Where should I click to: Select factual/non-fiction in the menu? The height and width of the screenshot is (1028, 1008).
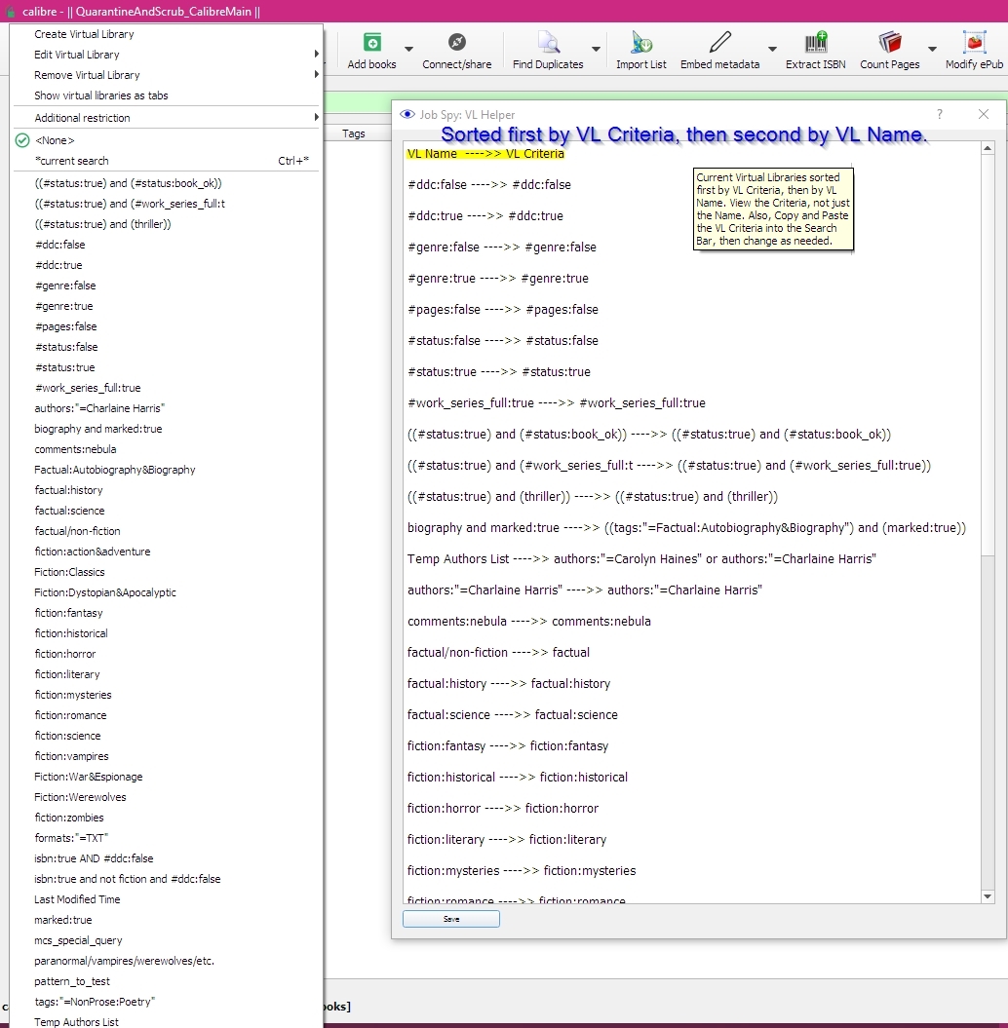coord(167,531)
